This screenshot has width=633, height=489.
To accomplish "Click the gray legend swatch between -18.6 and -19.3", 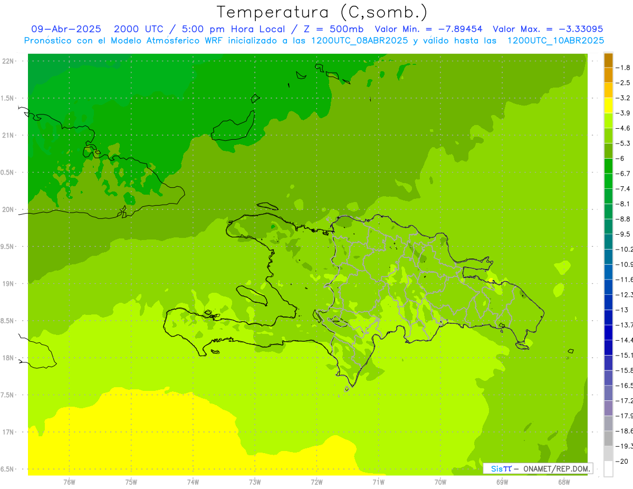I will tap(608, 438).
